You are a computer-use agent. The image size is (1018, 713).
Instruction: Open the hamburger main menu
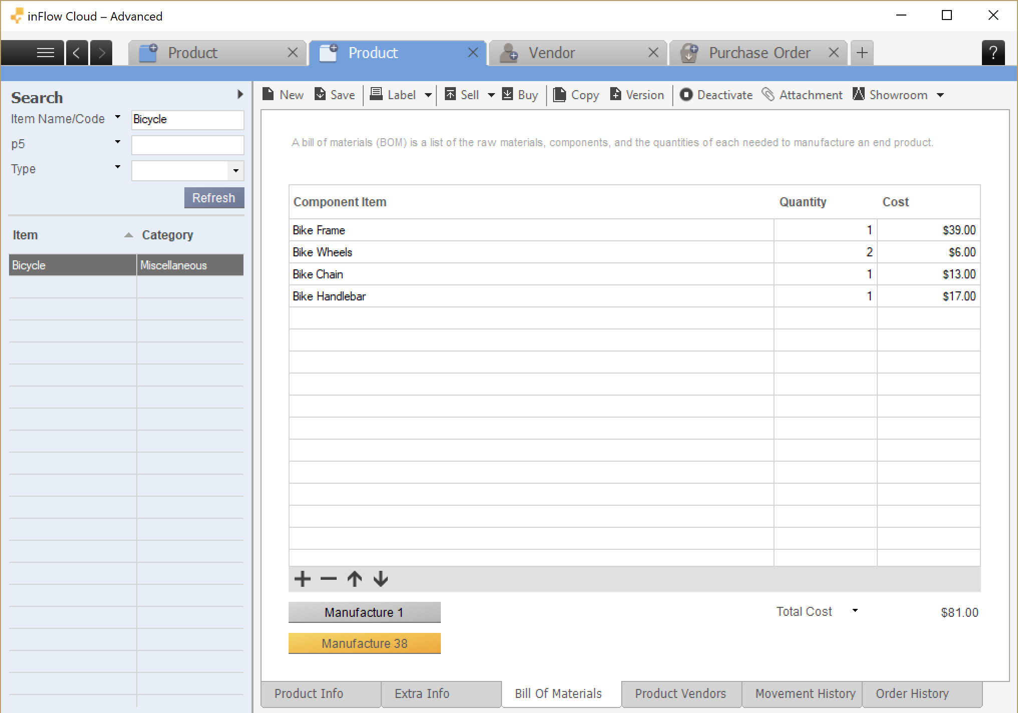[x=45, y=53]
